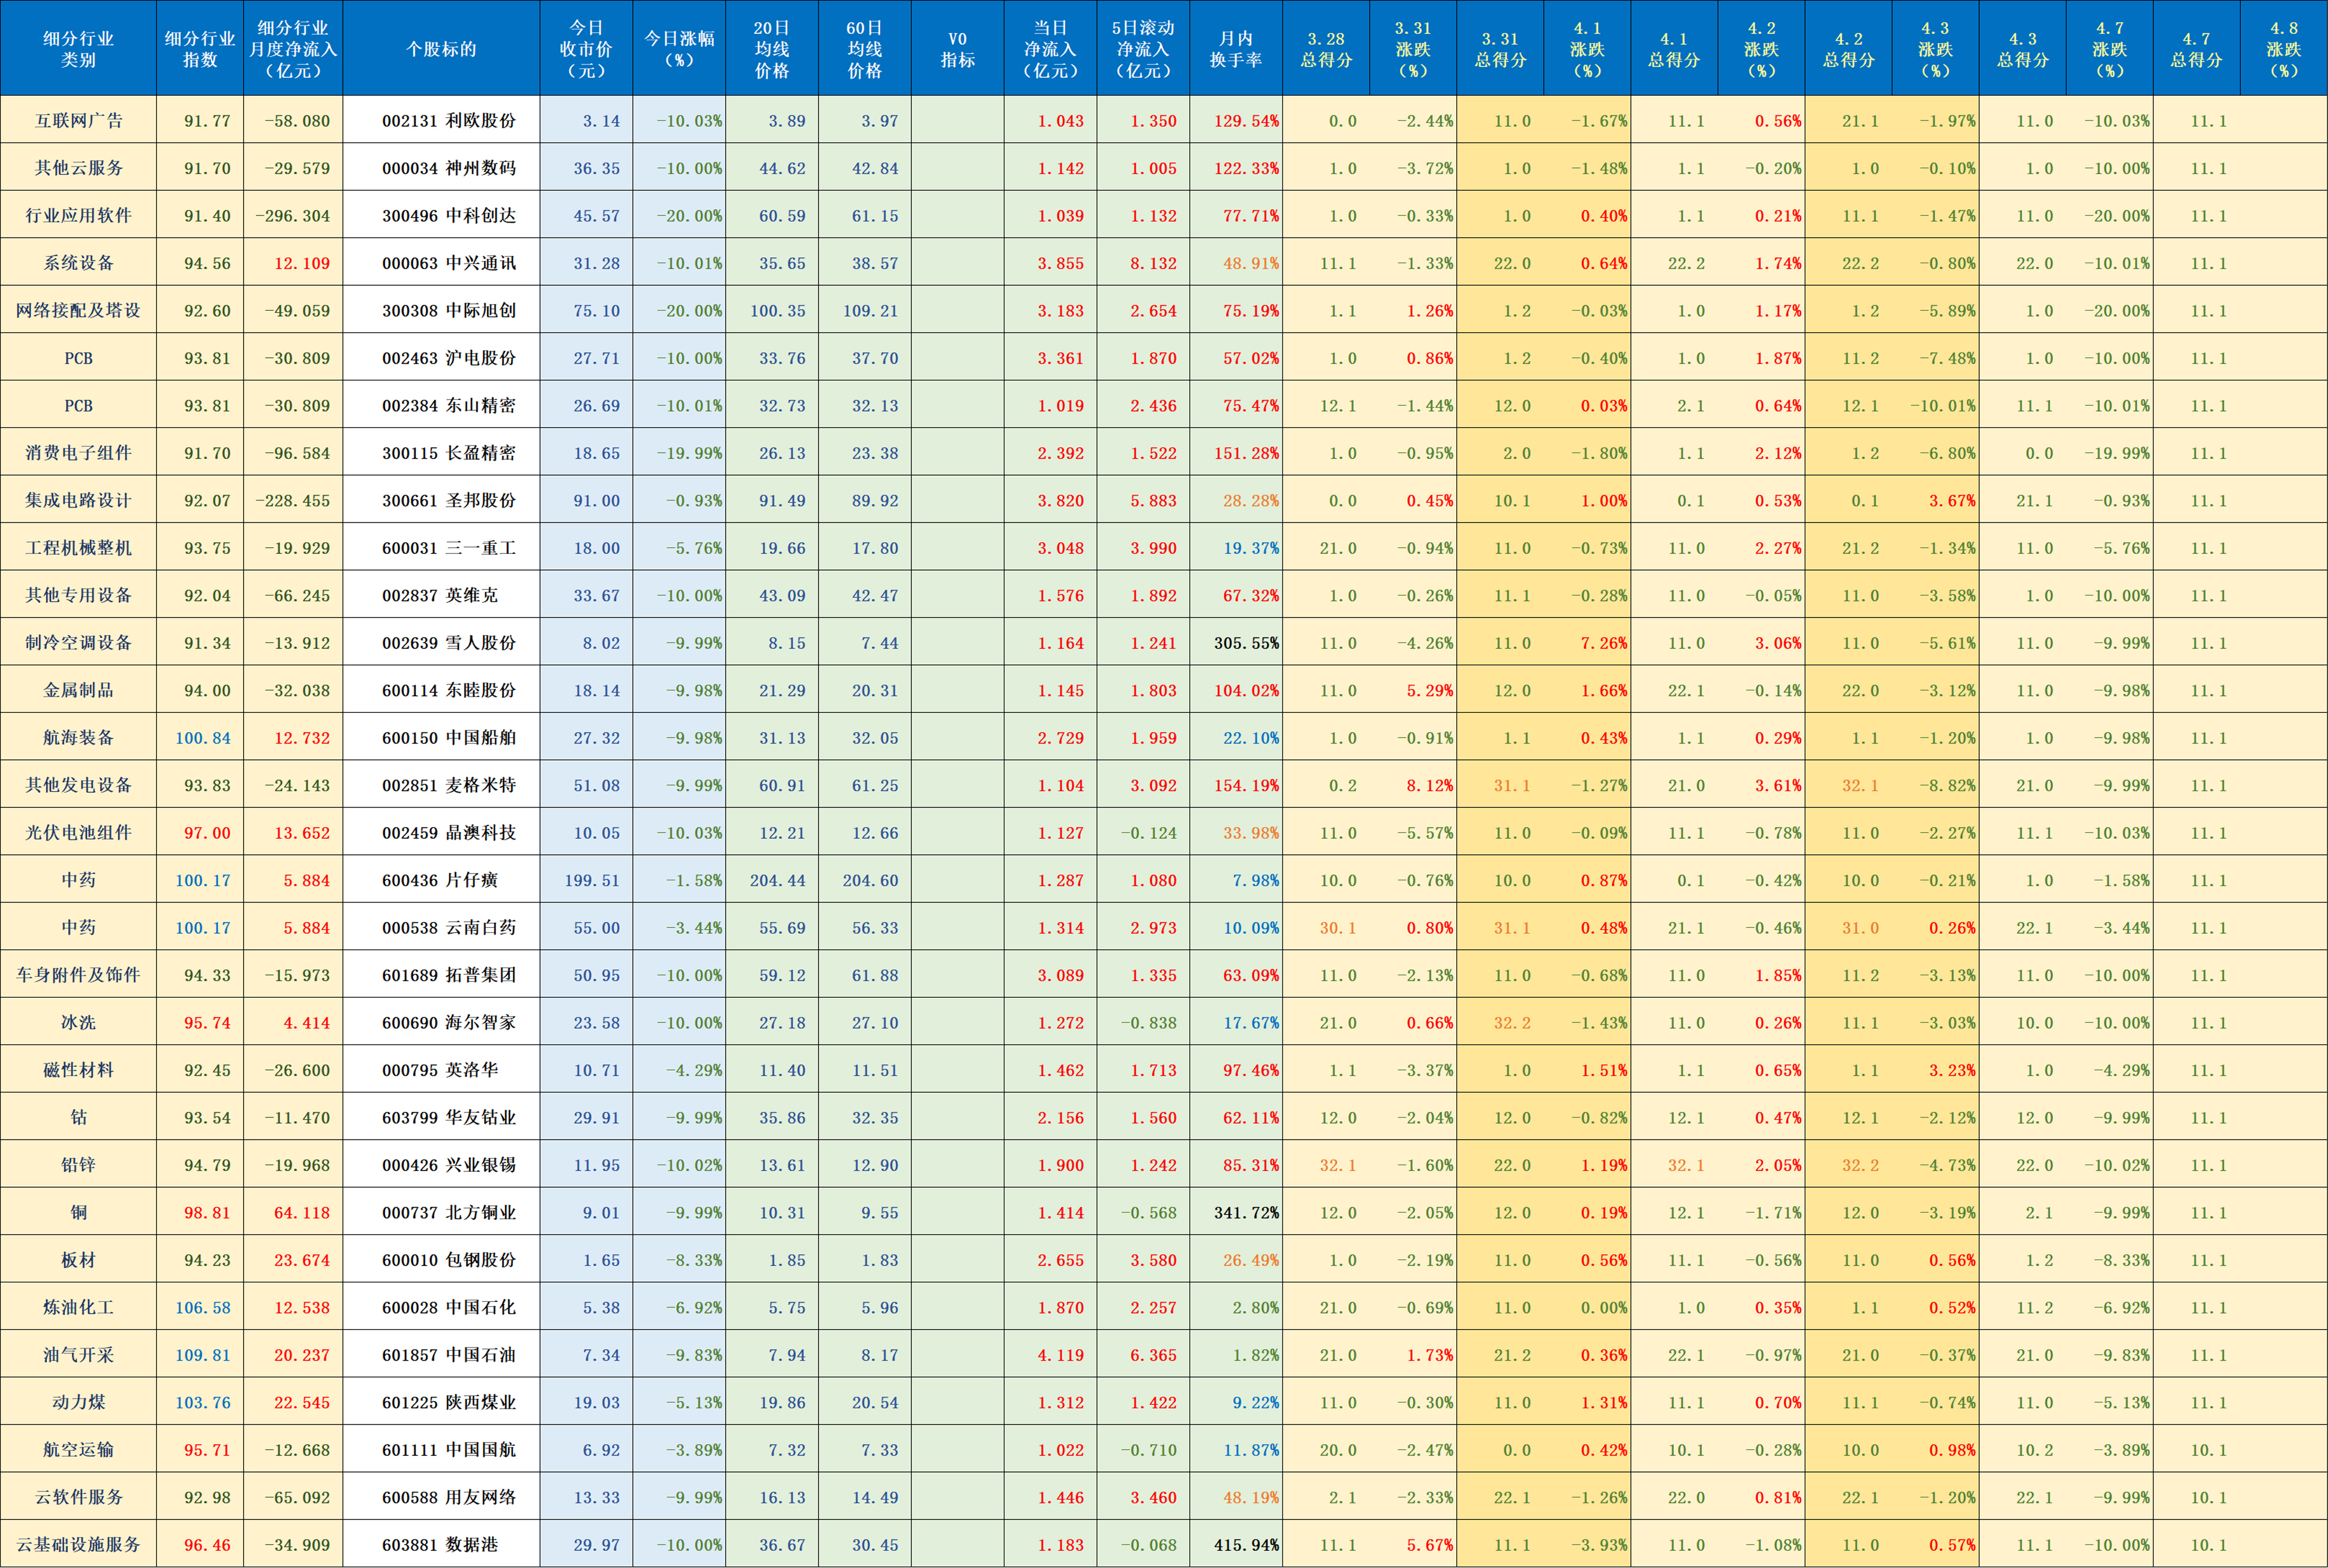
Task: Click the 细分行业类别 column header
Action: [x=78, y=49]
